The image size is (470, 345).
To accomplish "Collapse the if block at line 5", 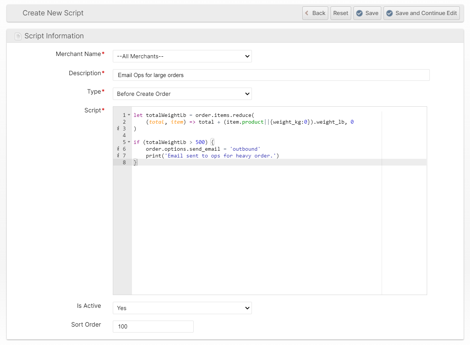I will tap(129, 142).
